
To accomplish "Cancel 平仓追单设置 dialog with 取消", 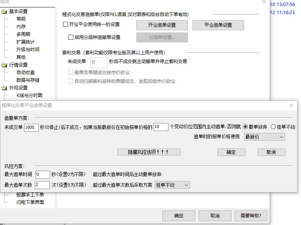I will click(271, 152).
